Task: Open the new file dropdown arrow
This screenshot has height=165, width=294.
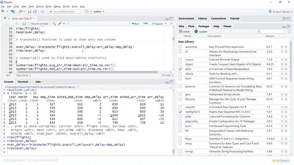Action: click(x=7, y=11)
